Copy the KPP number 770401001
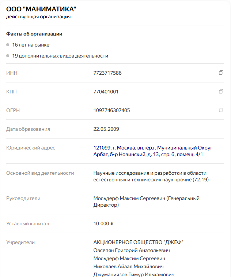The height and width of the screenshot is (277, 231). (x=221, y=91)
